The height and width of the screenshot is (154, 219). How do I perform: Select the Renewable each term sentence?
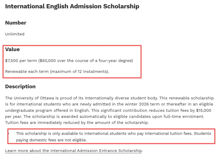pos(57,72)
